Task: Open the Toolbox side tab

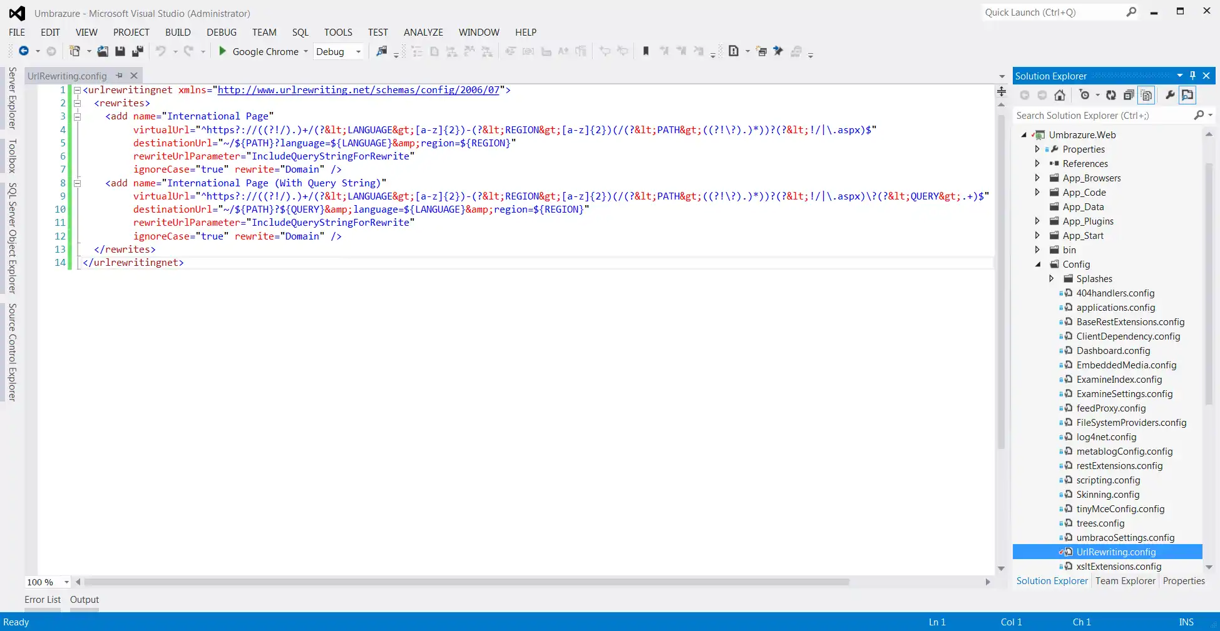Action: [12, 156]
